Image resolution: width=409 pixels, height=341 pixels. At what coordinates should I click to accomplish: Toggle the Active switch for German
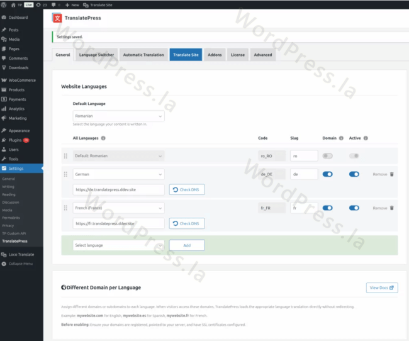point(354,174)
